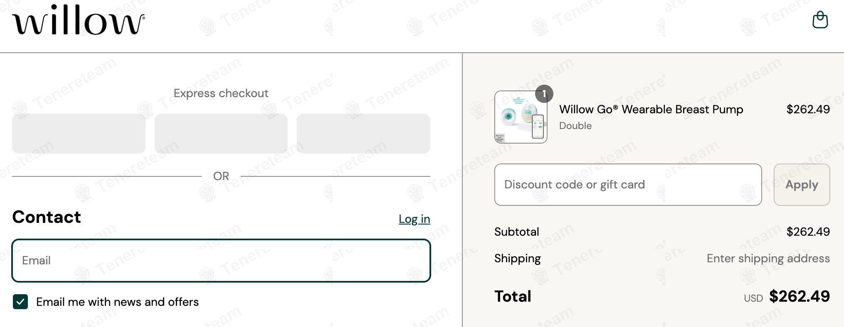
Task: Open the shopping bag icon
Action: point(820,20)
